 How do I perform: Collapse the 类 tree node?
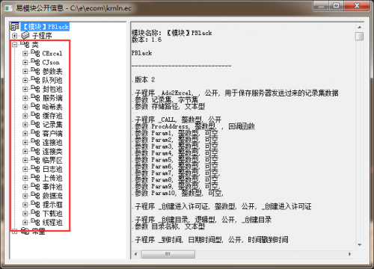point(15,45)
